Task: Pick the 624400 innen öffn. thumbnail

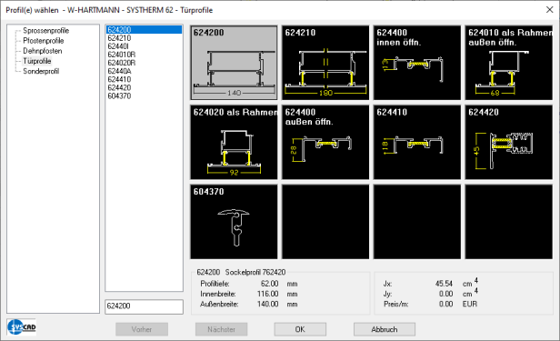Action: pyautogui.click(x=417, y=63)
